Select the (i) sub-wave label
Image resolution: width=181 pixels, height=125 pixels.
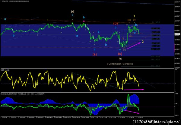(x=123, y=38)
